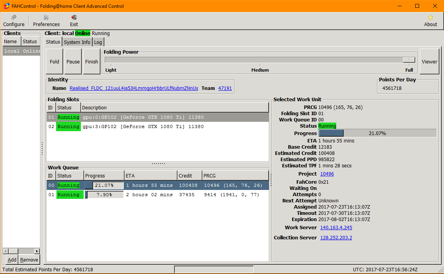Click Total Estimated Points Per Day status text
Screen dimensions: 444x274
click(47, 269)
